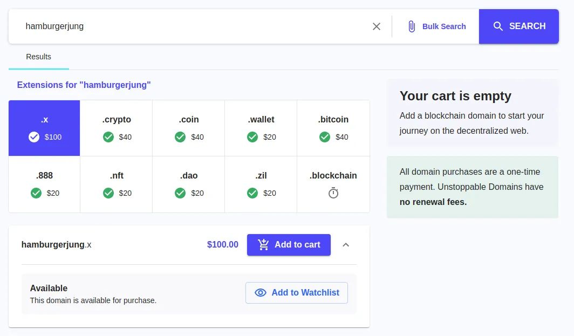Click the green checkmark icon for .nft
Image resolution: width=574 pixels, height=336 pixels.
pos(108,193)
